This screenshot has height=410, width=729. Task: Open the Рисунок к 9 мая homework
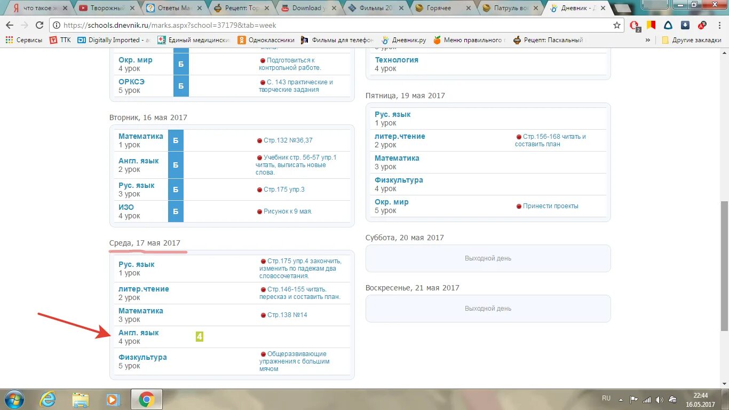[288, 211]
